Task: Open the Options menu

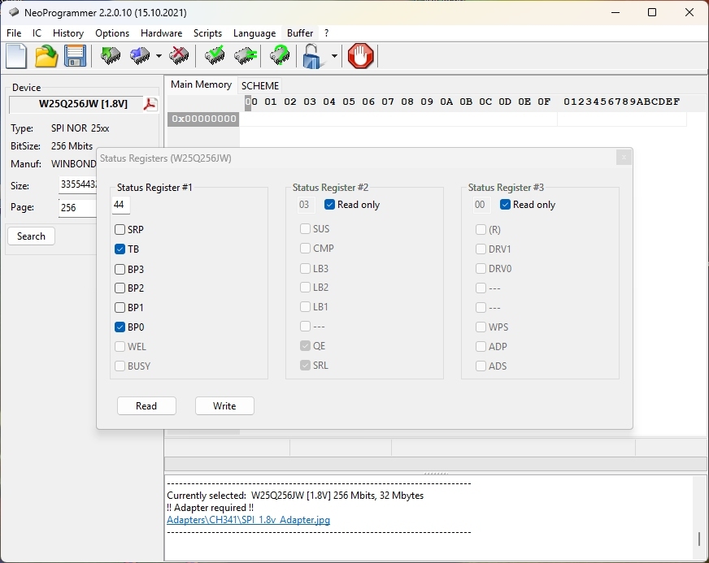Action: tap(112, 33)
